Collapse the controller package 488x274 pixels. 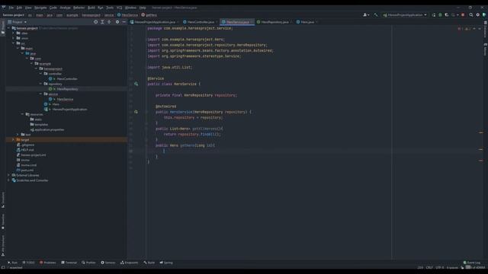(x=40, y=74)
